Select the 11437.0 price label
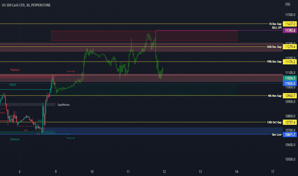 coord(290,24)
